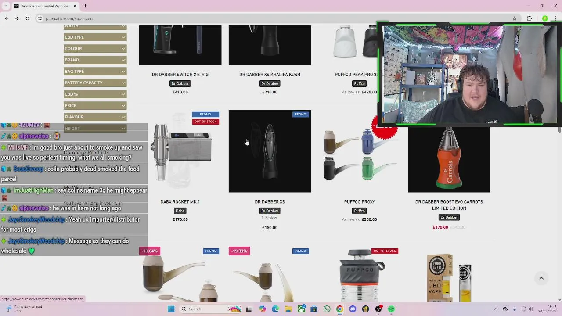The image size is (562, 316).
Task: Expand the COLOUR filter
Action: click(x=95, y=48)
